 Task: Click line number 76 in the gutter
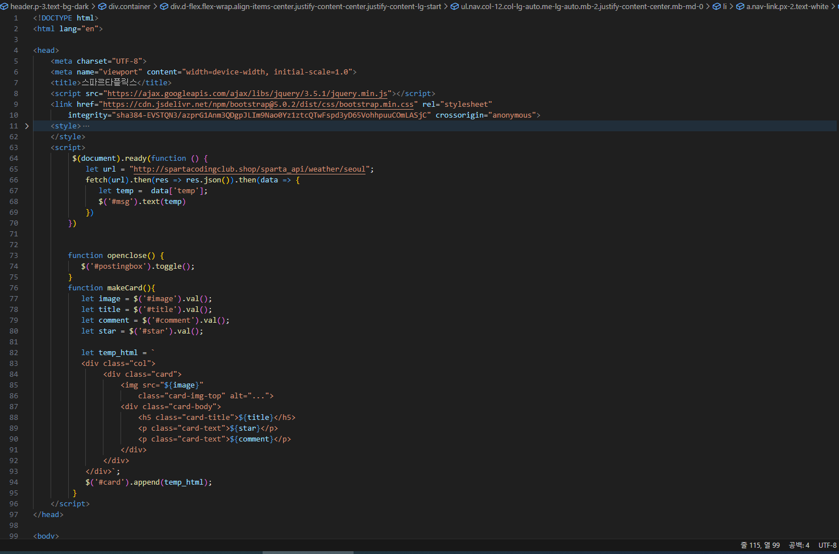coord(14,288)
